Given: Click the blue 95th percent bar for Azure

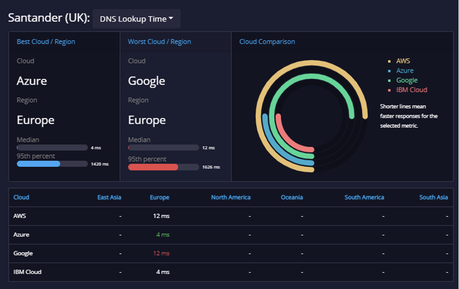Looking at the screenshot, I should click(x=38, y=164).
